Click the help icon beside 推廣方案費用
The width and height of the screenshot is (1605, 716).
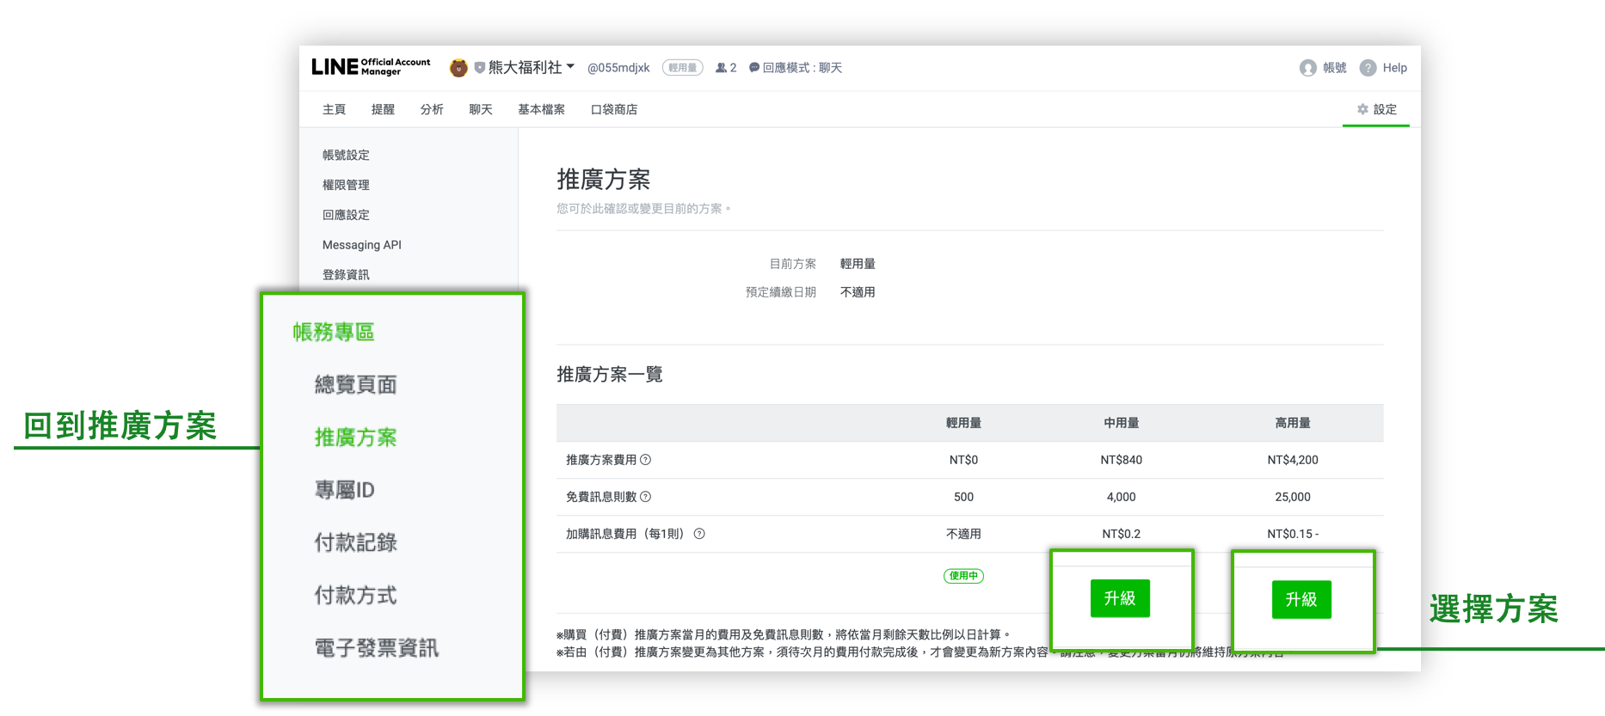coord(646,460)
